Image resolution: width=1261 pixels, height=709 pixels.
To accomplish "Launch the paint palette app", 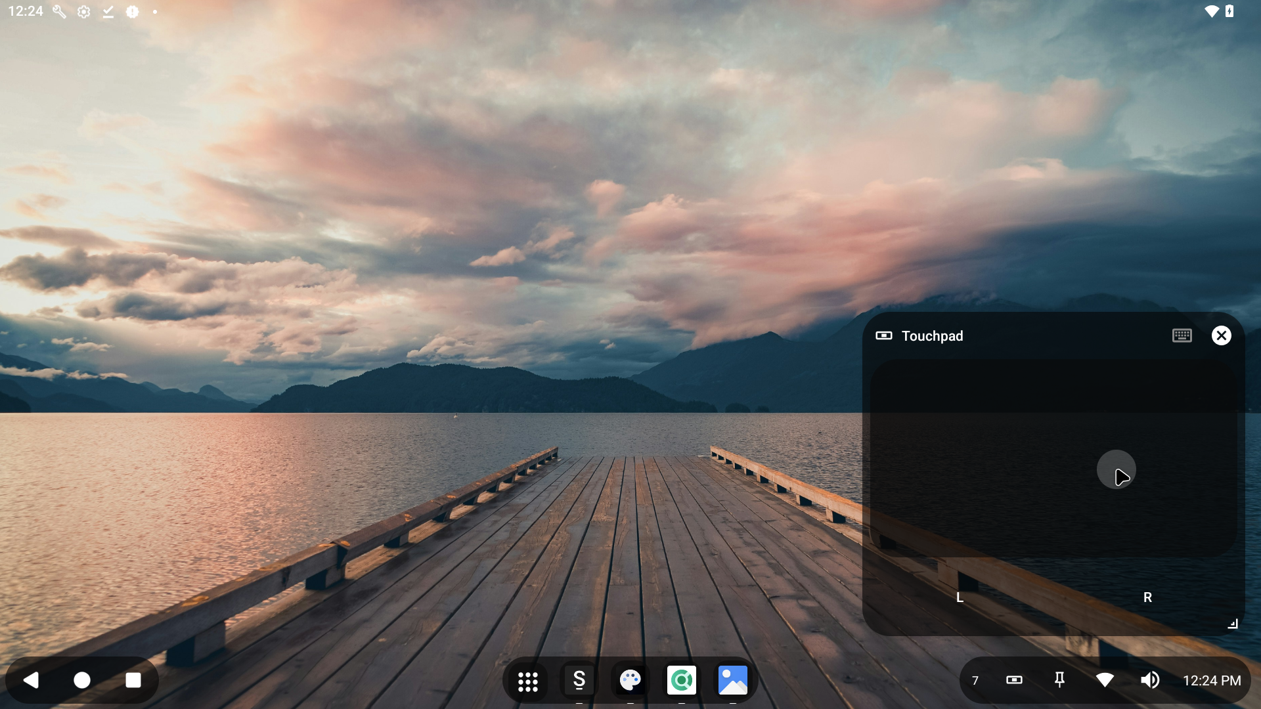I will click(x=630, y=681).
